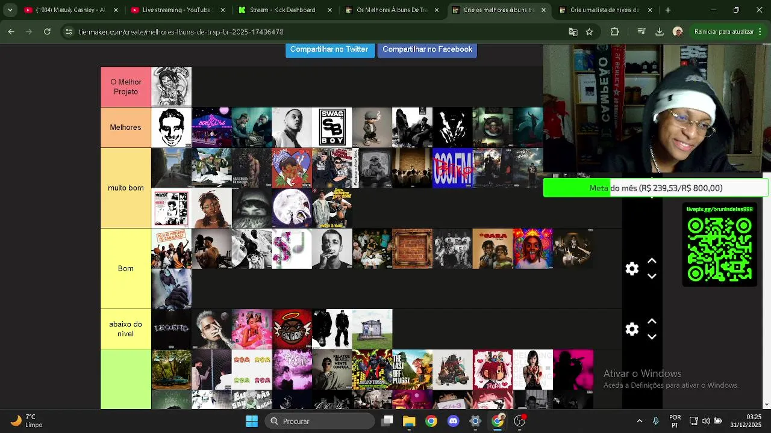This screenshot has width=771, height=433.
Task: Switch to Stream Kick Dashboard tab
Action: coord(285,10)
